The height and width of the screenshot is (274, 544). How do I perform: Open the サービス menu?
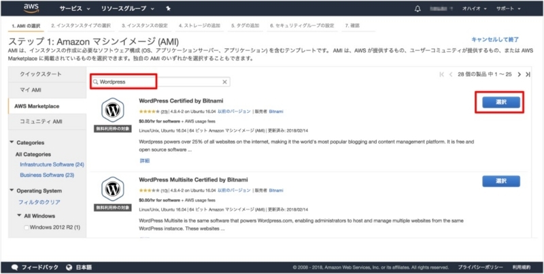coord(75,9)
